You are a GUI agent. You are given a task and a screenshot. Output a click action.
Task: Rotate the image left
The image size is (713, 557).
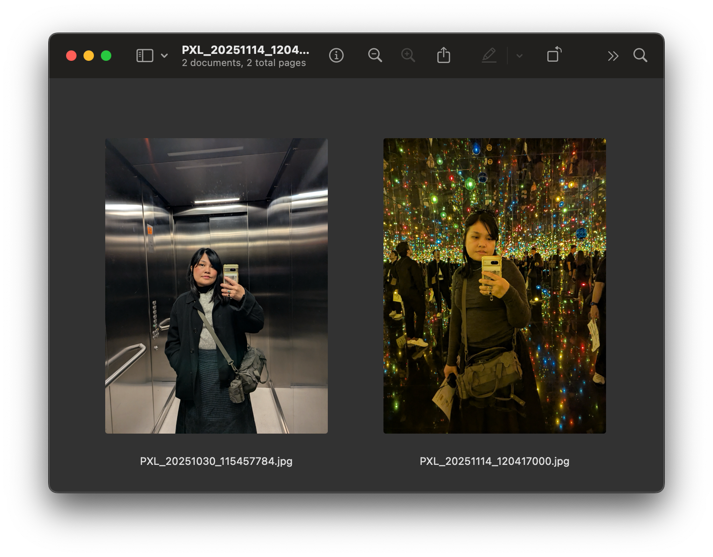(x=554, y=55)
